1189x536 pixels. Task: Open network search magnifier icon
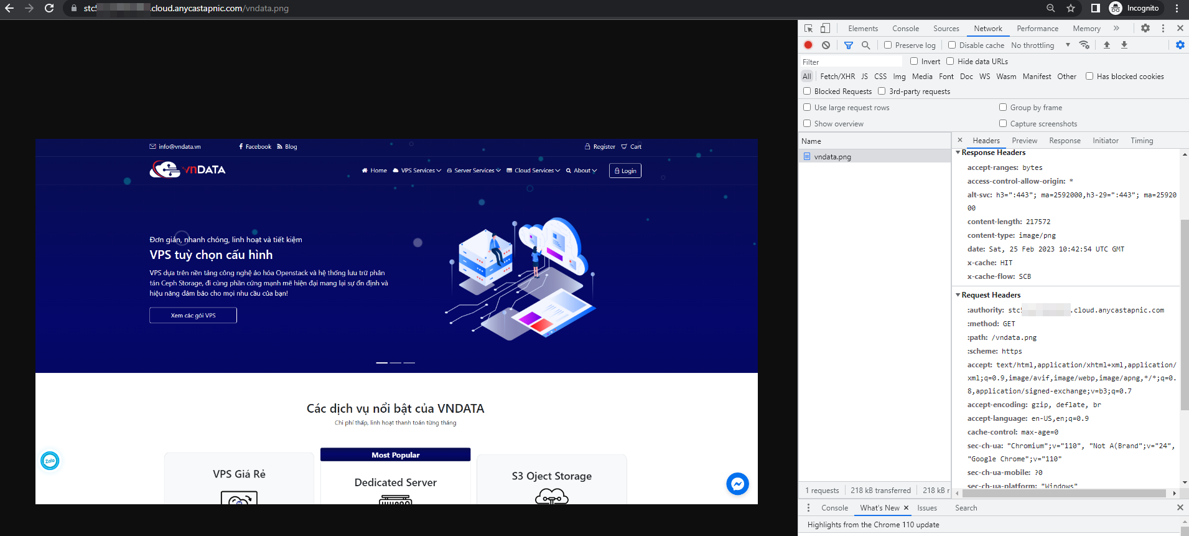pyautogui.click(x=865, y=45)
